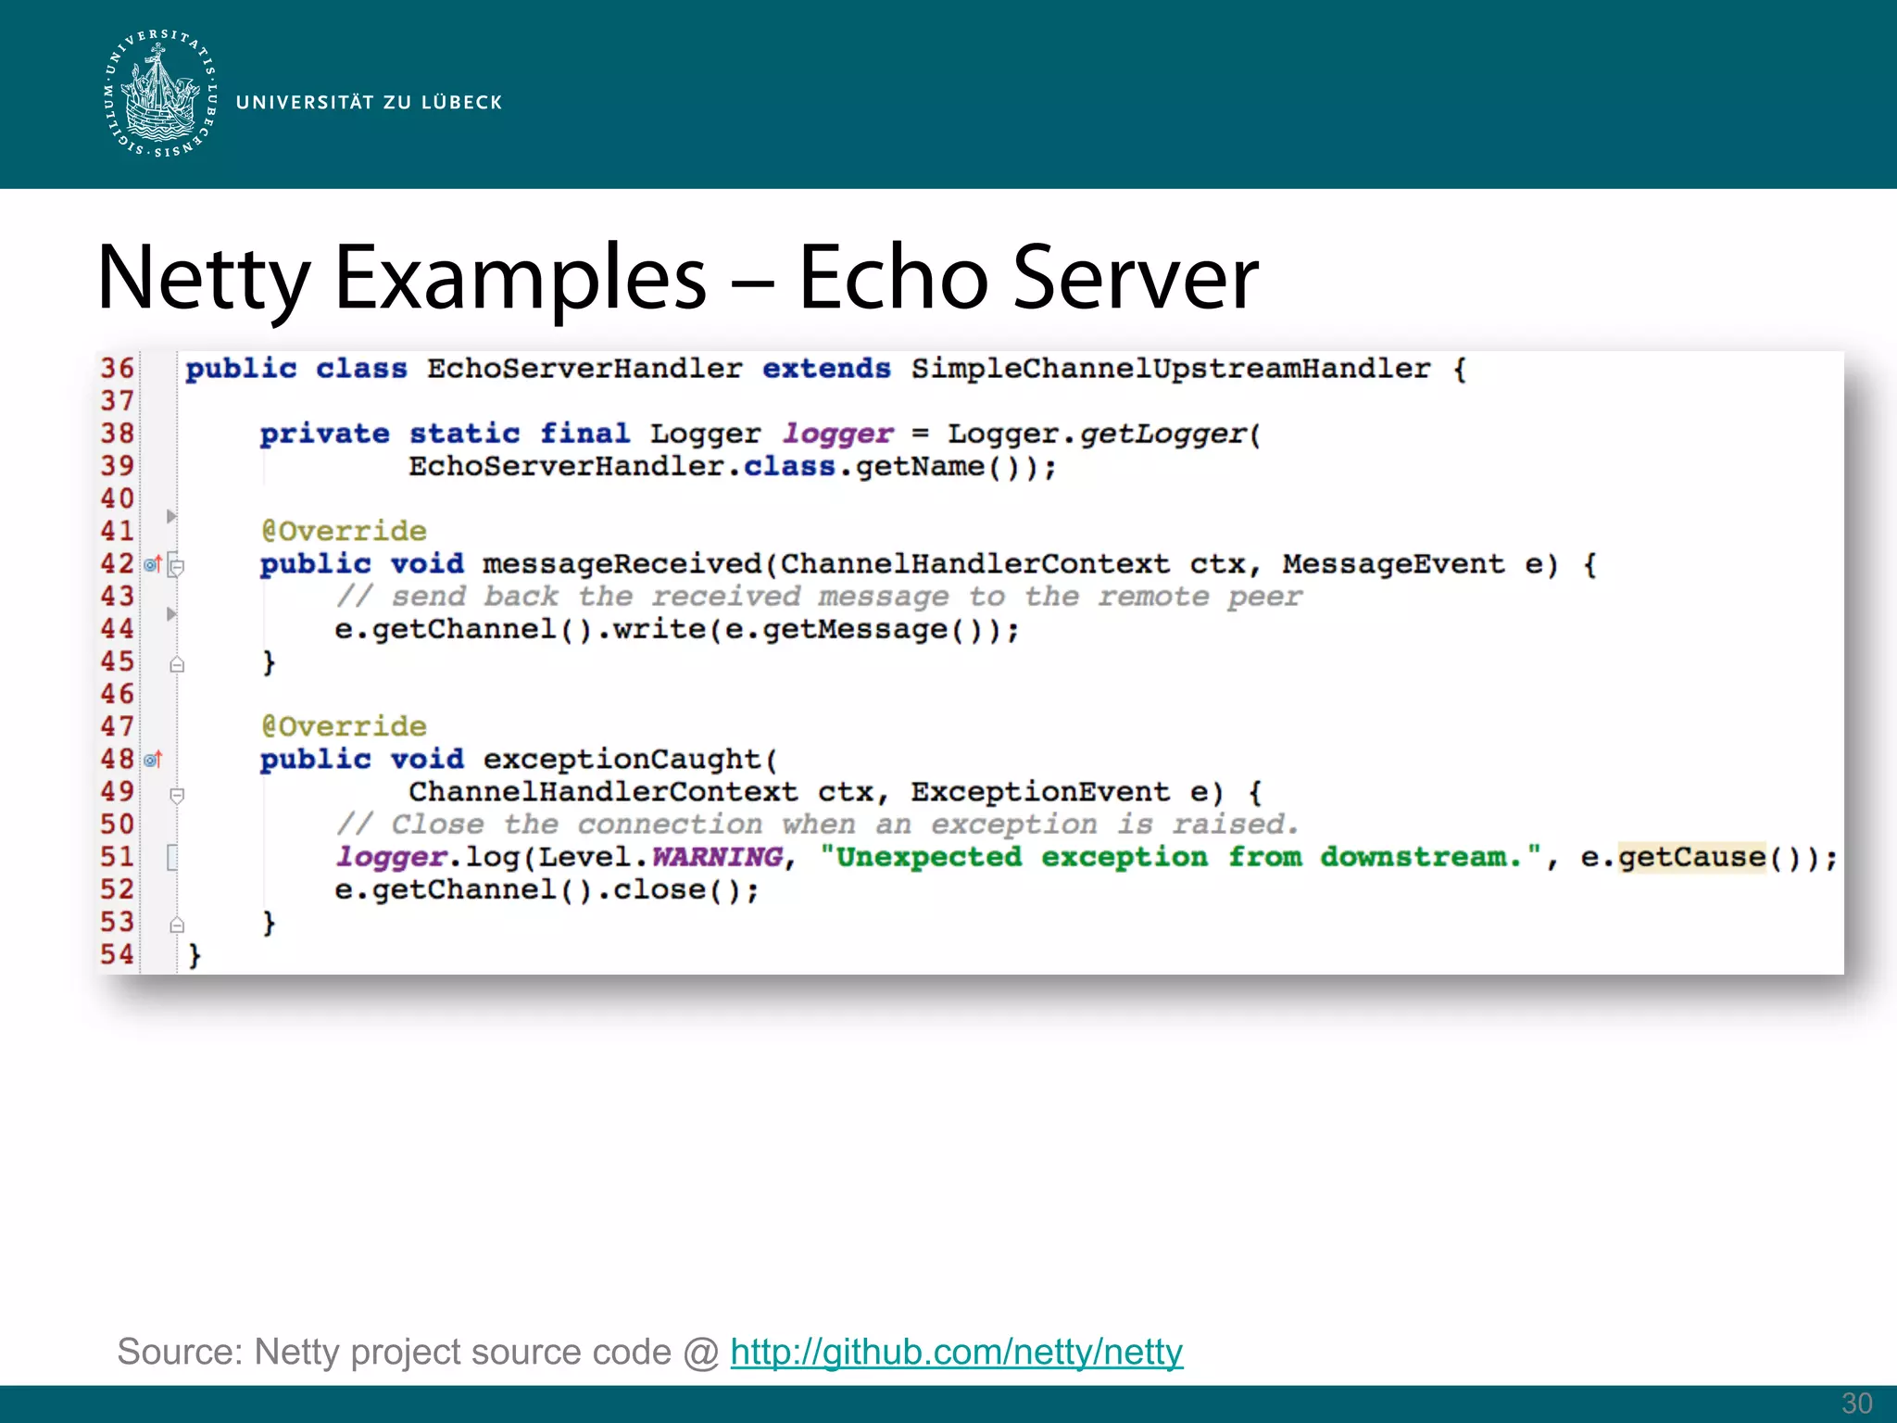This screenshot has width=1897, height=1423.
Task: Click fold end marker on line 45
Action: 177,664
